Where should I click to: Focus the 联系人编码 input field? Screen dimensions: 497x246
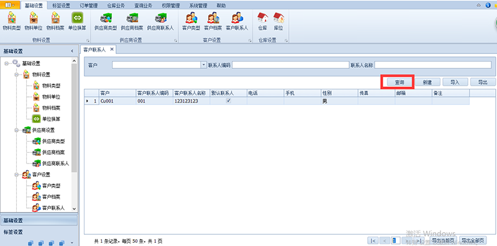tap(290, 65)
